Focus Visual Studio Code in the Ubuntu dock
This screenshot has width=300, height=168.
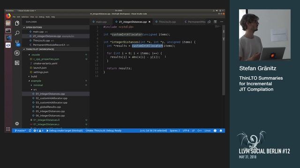click(x=8, y=38)
